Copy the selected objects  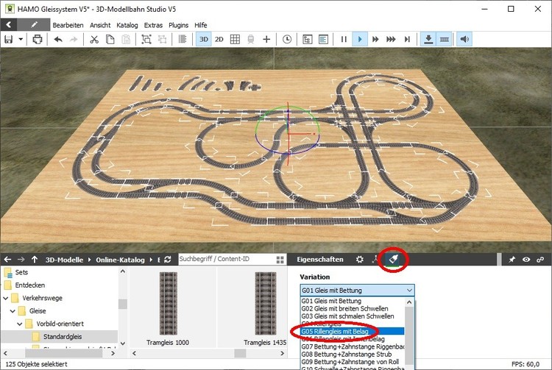tap(110, 40)
